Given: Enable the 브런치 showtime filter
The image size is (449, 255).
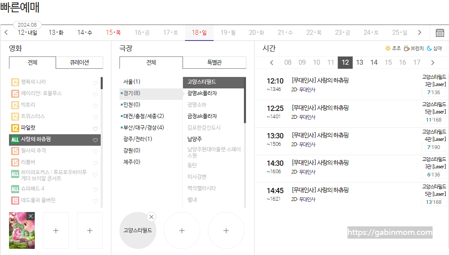Looking at the screenshot, I should 413,48.
